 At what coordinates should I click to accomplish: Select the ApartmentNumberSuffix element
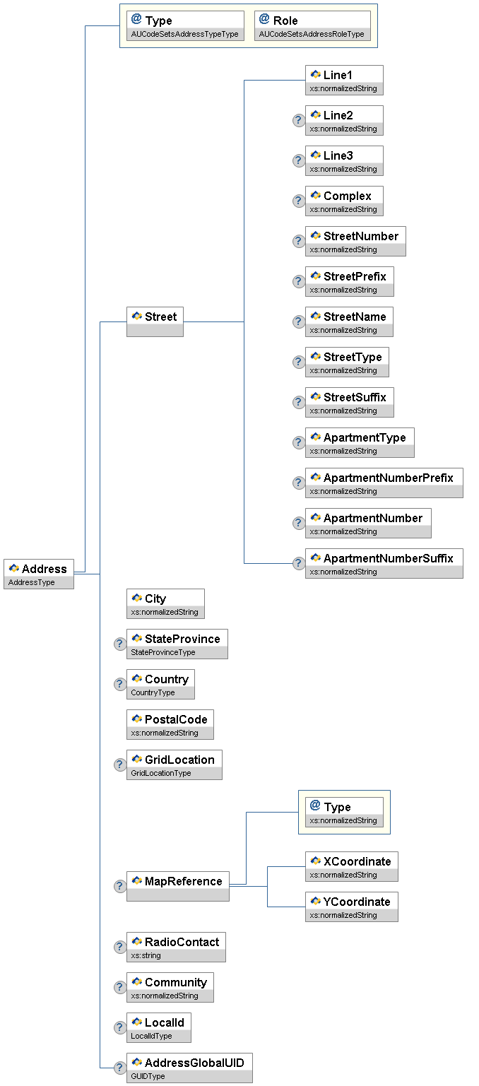(384, 563)
